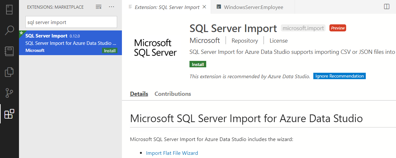The height and width of the screenshot is (158, 396).
Task: Click the green Install button in details
Action: pyautogui.click(x=198, y=64)
